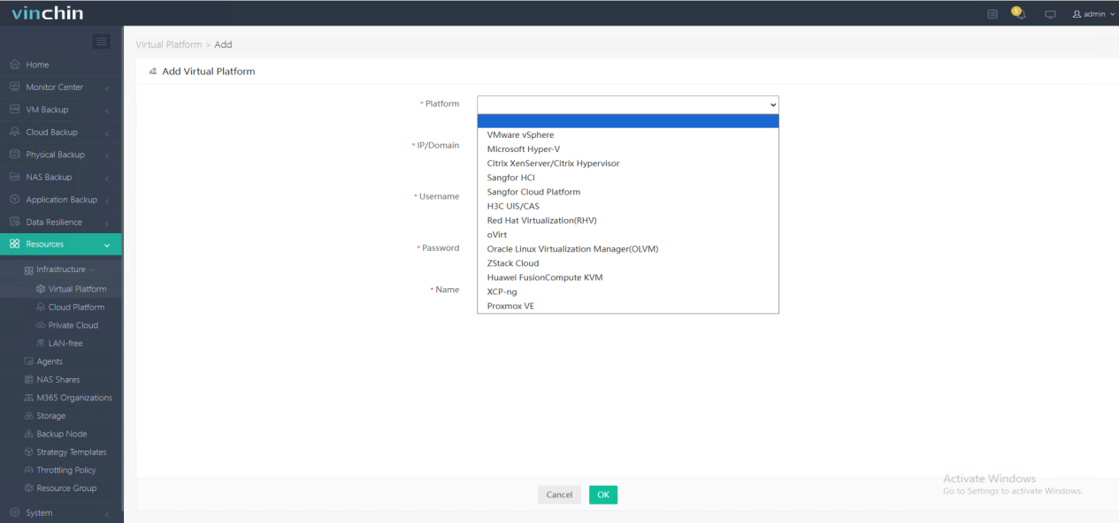Choose Proxmox VE from the list

click(628, 306)
